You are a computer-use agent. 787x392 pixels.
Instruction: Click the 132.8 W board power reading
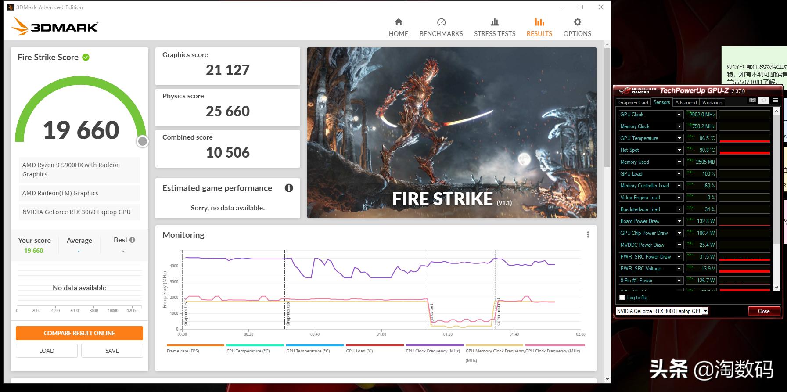click(x=701, y=221)
